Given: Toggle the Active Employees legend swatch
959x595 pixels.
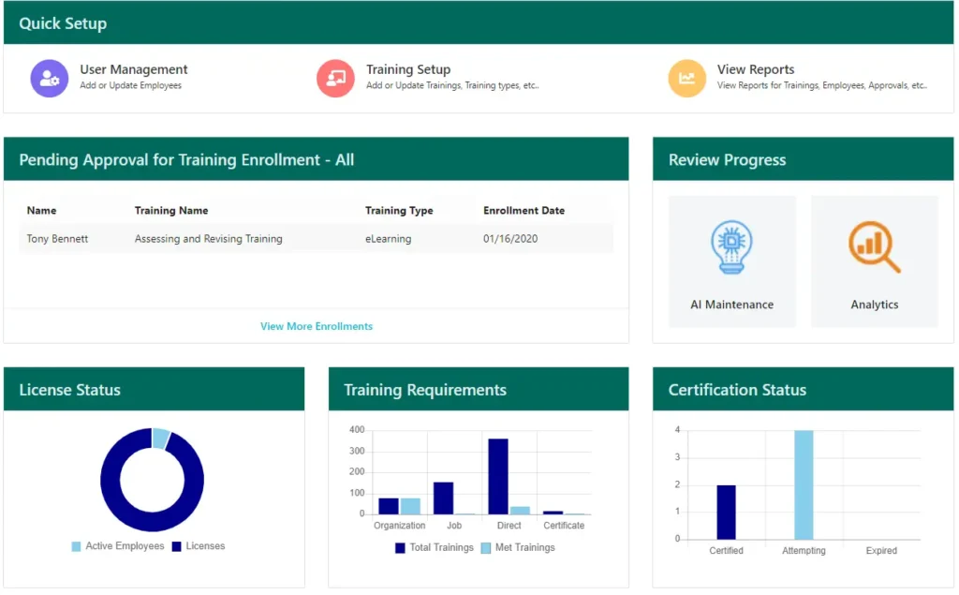Looking at the screenshot, I should (76, 546).
